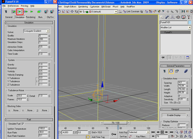Click the Link Constrain tool
This screenshot has height=139, width=193.
131,11
